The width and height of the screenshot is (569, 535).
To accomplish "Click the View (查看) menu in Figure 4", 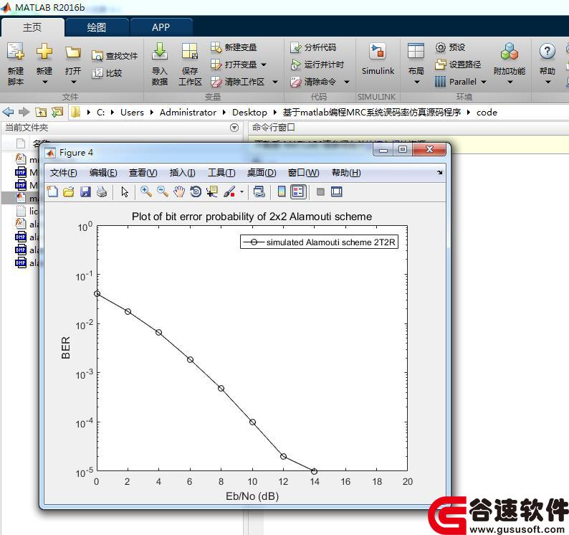I will coord(143,173).
